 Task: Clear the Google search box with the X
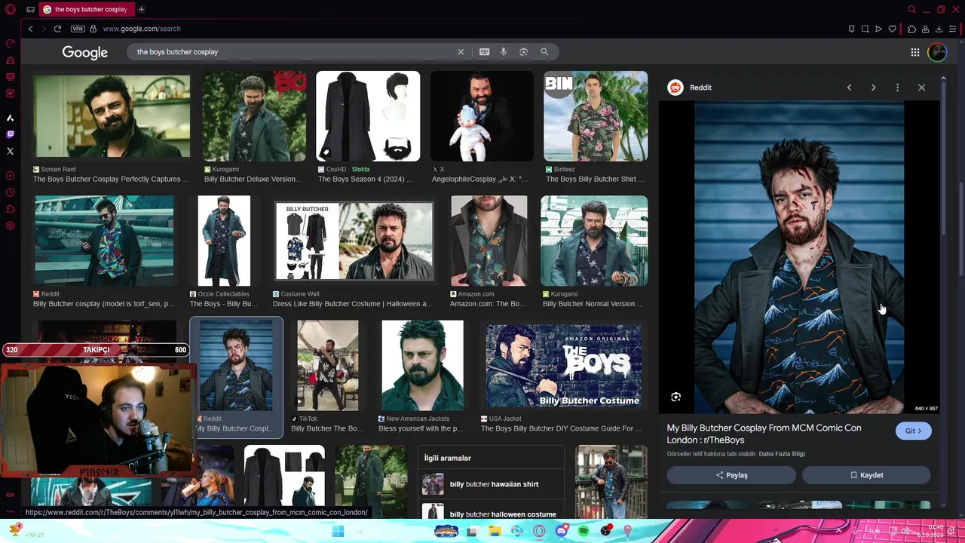461,52
